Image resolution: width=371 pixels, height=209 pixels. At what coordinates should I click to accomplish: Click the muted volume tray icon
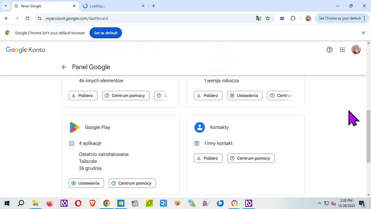point(334,203)
